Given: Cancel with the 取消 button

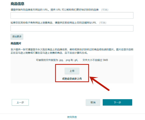Looking at the screenshot, I should [x=93, y=102].
